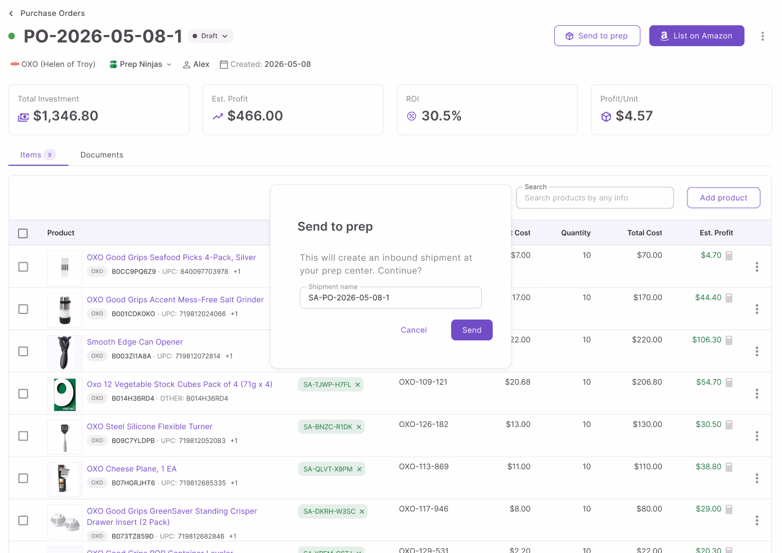Open row menu for Cheese Plane
Screen dimensions: 782x553
tap(757, 479)
